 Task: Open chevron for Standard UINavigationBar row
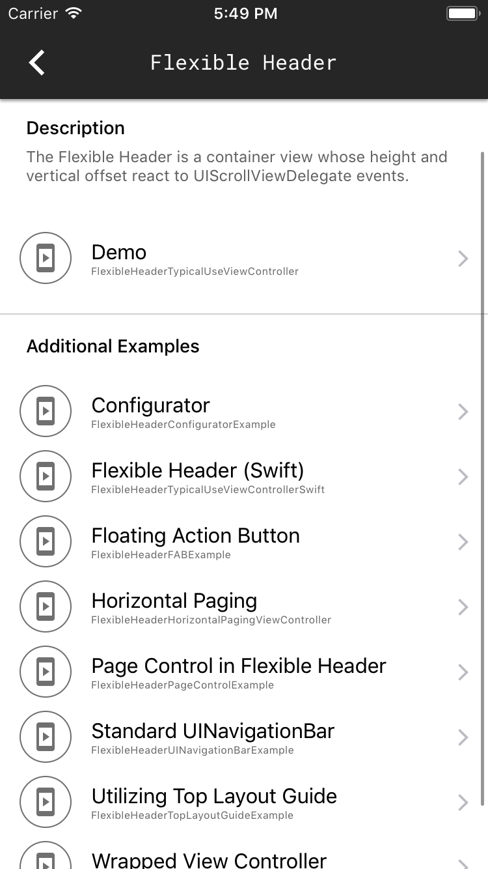[x=463, y=737]
